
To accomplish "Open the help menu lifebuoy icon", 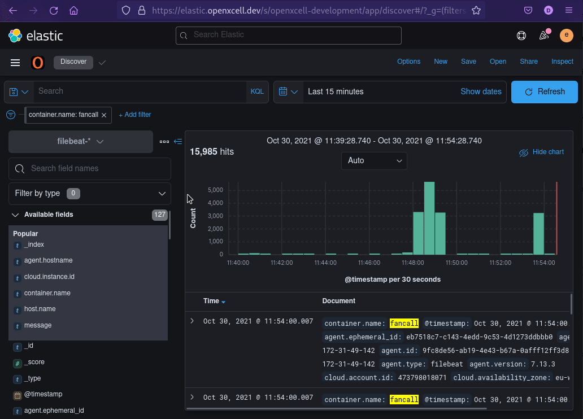I will click(x=521, y=36).
